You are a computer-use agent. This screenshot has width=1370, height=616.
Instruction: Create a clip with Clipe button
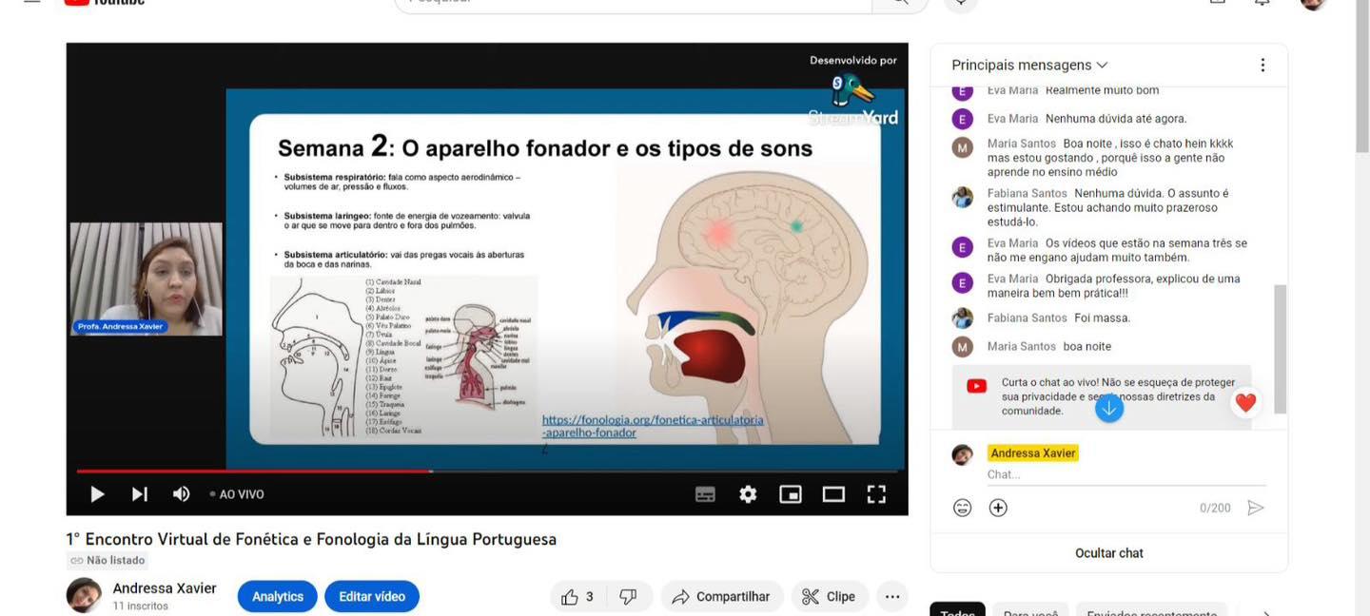[830, 597]
